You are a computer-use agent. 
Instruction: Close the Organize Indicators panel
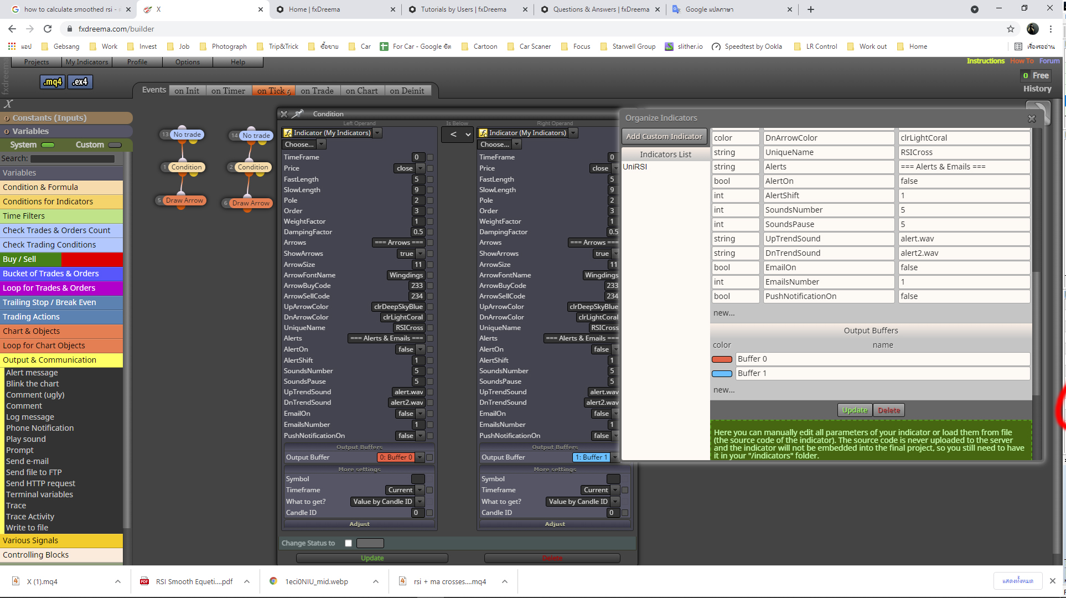point(1032,118)
